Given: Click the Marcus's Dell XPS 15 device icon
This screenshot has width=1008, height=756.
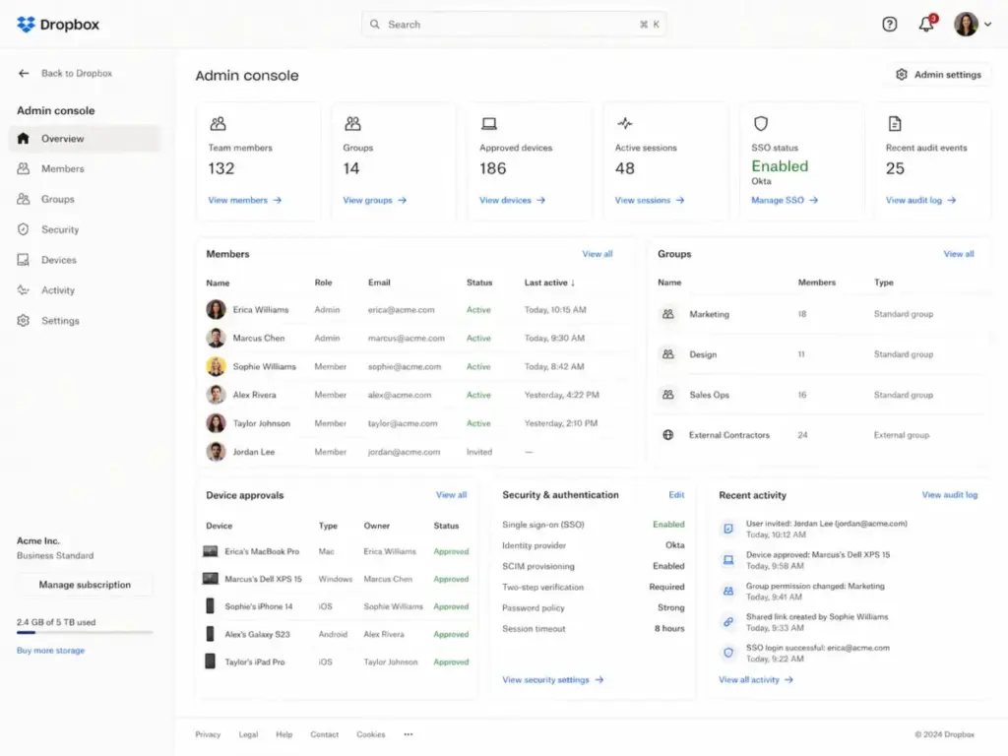Looking at the screenshot, I should click(211, 579).
